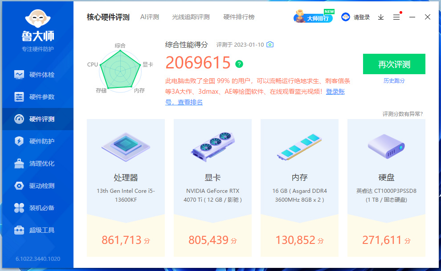Click 硬盘 card title

click(x=387, y=177)
